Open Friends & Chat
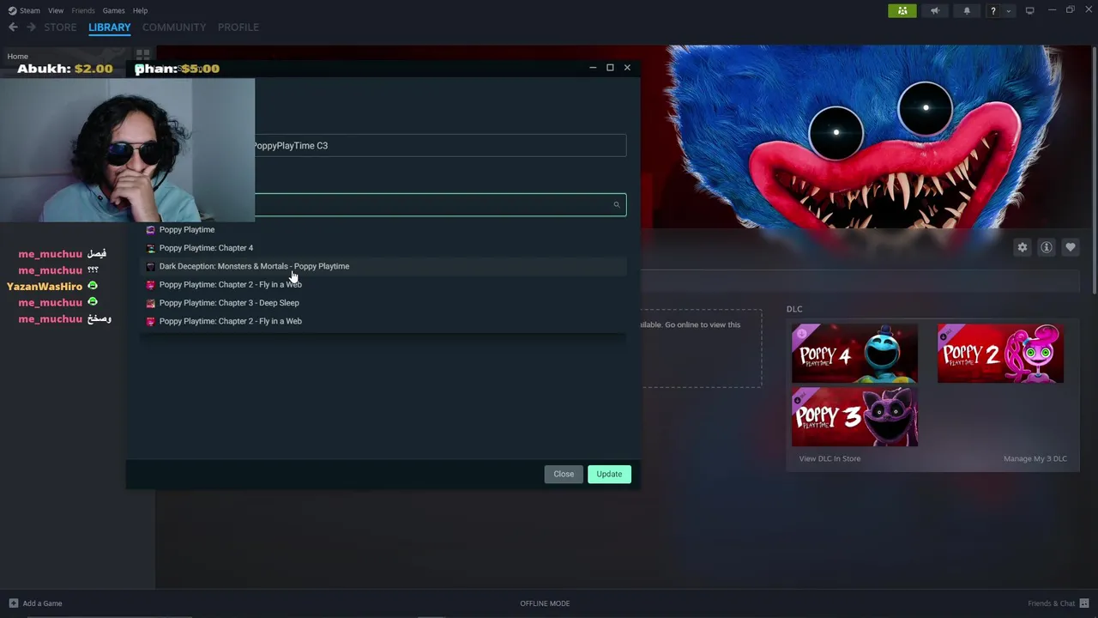1098x618 pixels. [x=1051, y=603]
